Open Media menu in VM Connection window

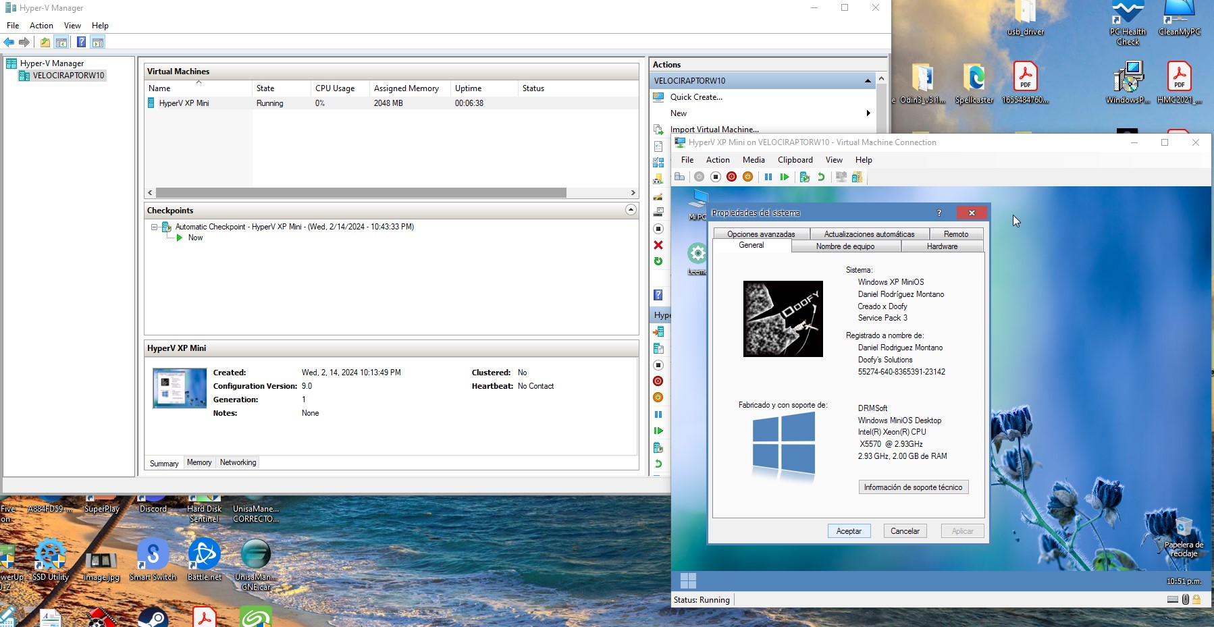[754, 160]
